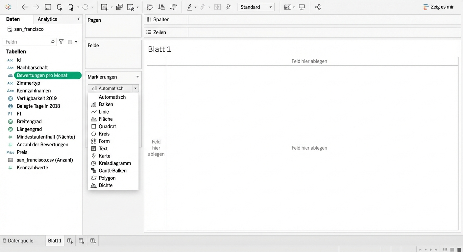Choose Kreisdiagramm as mark type
The width and height of the screenshot is (463, 252).
tap(115, 163)
